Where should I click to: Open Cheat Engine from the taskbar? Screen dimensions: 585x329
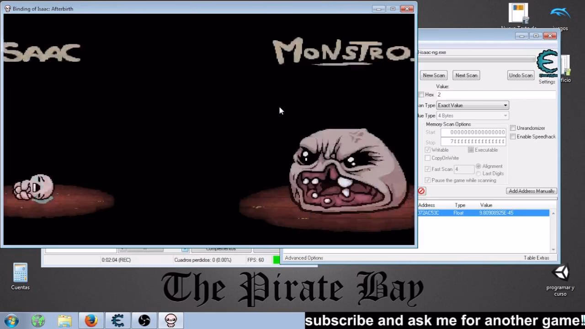pos(117,321)
